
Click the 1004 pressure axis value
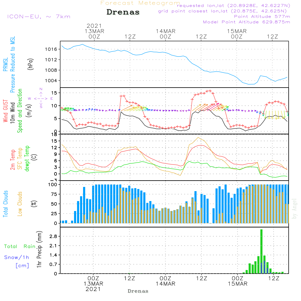click(51, 81)
